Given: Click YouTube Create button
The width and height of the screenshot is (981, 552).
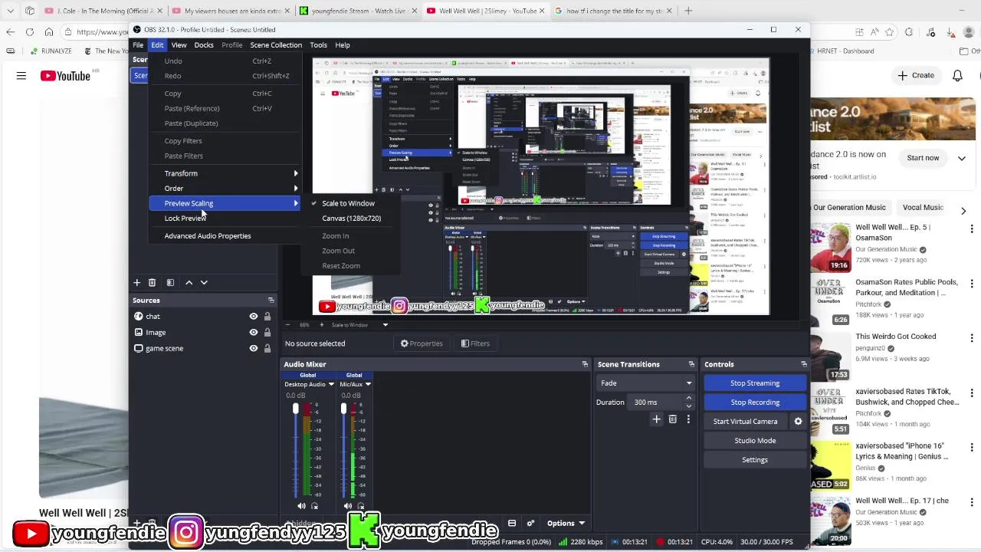Looking at the screenshot, I should point(917,75).
